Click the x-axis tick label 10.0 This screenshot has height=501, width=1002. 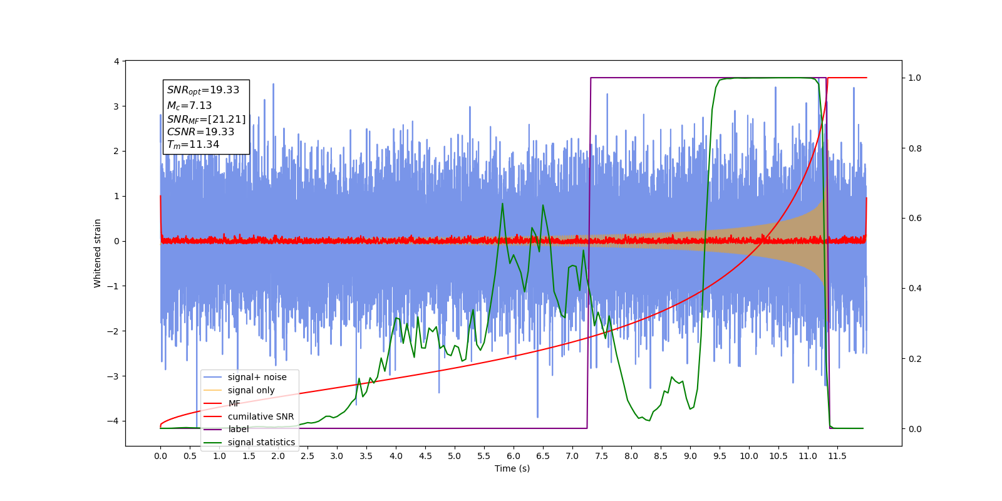tap(749, 456)
